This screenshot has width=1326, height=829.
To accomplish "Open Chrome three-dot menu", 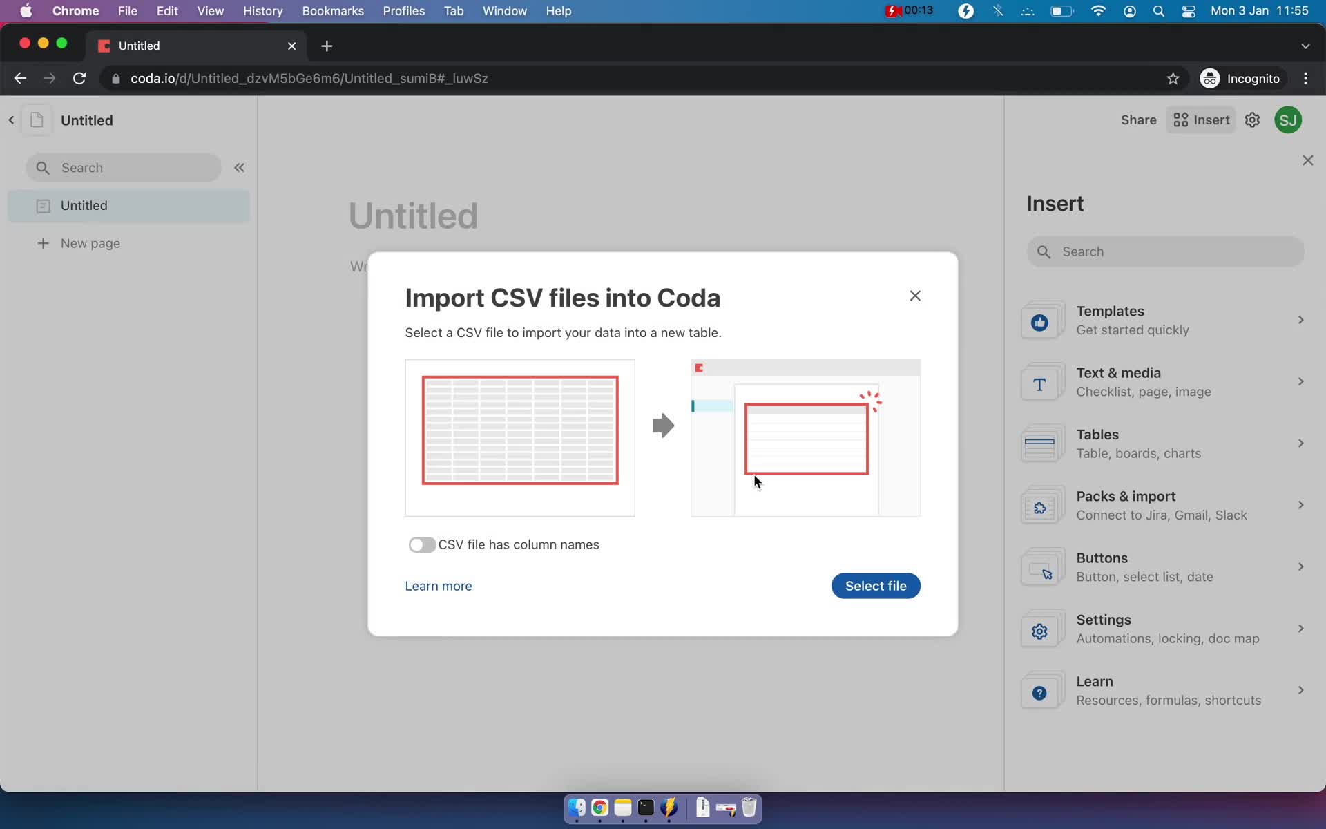I will coord(1305,79).
